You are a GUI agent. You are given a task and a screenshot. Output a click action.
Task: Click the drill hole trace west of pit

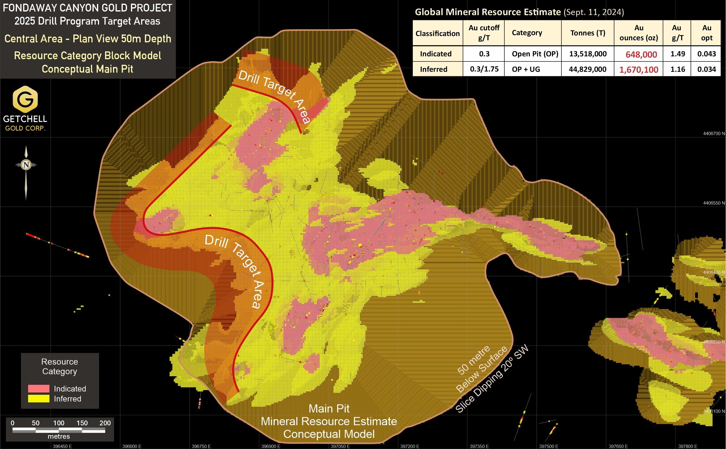(57, 245)
